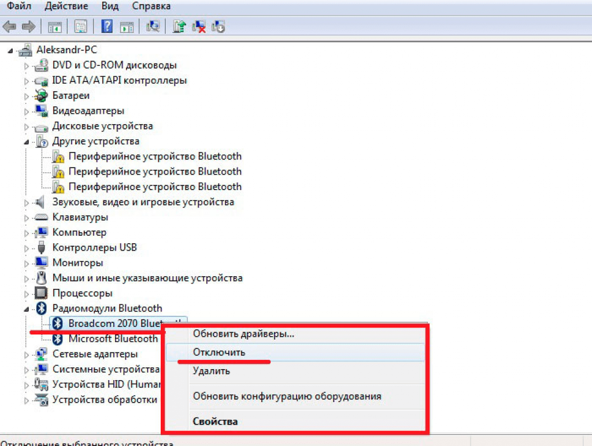Click the Контроллеры USB plug icon

point(41,248)
